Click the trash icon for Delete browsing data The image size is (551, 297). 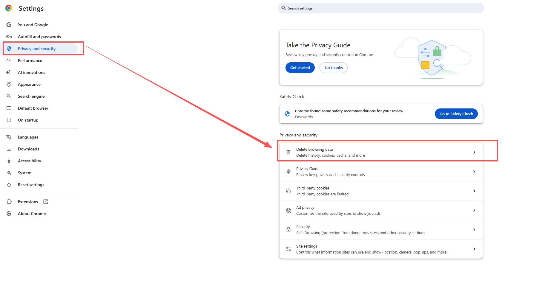(288, 152)
